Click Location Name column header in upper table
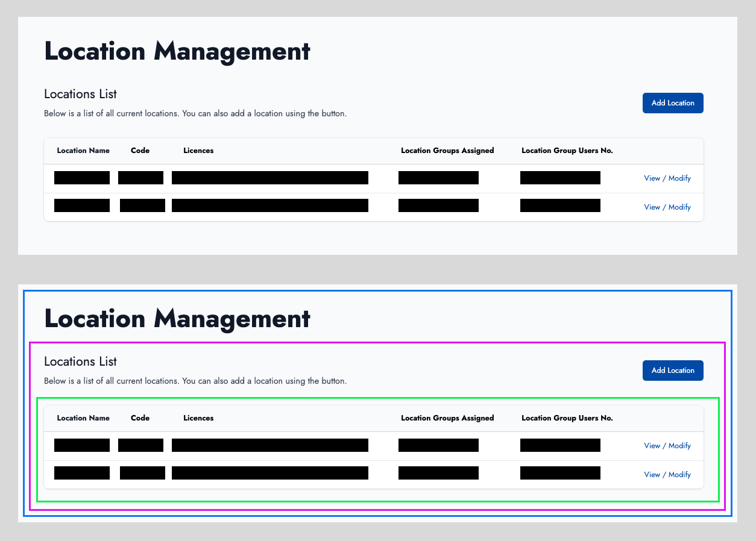Viewport: 756px width, 541px height. pyautogui.click(x=83, y=151)
